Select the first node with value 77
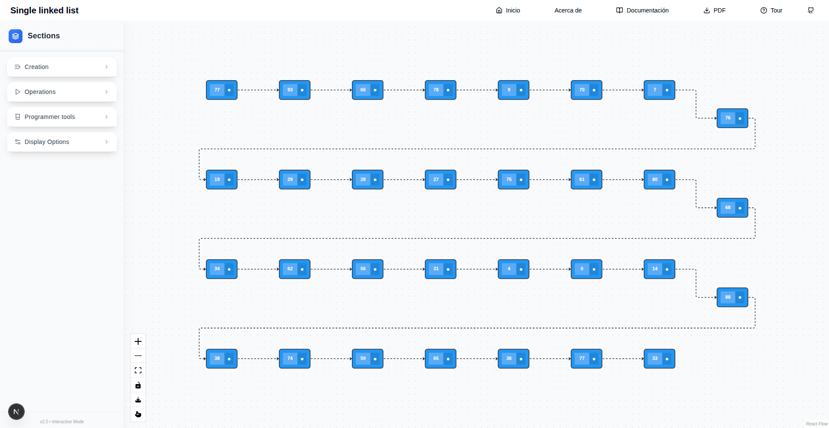The image size is (829, 428). [x=221, y=90]
